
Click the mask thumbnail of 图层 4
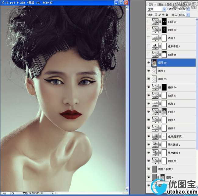[162, 177]
